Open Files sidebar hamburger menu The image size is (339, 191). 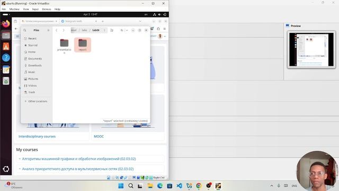48,30
